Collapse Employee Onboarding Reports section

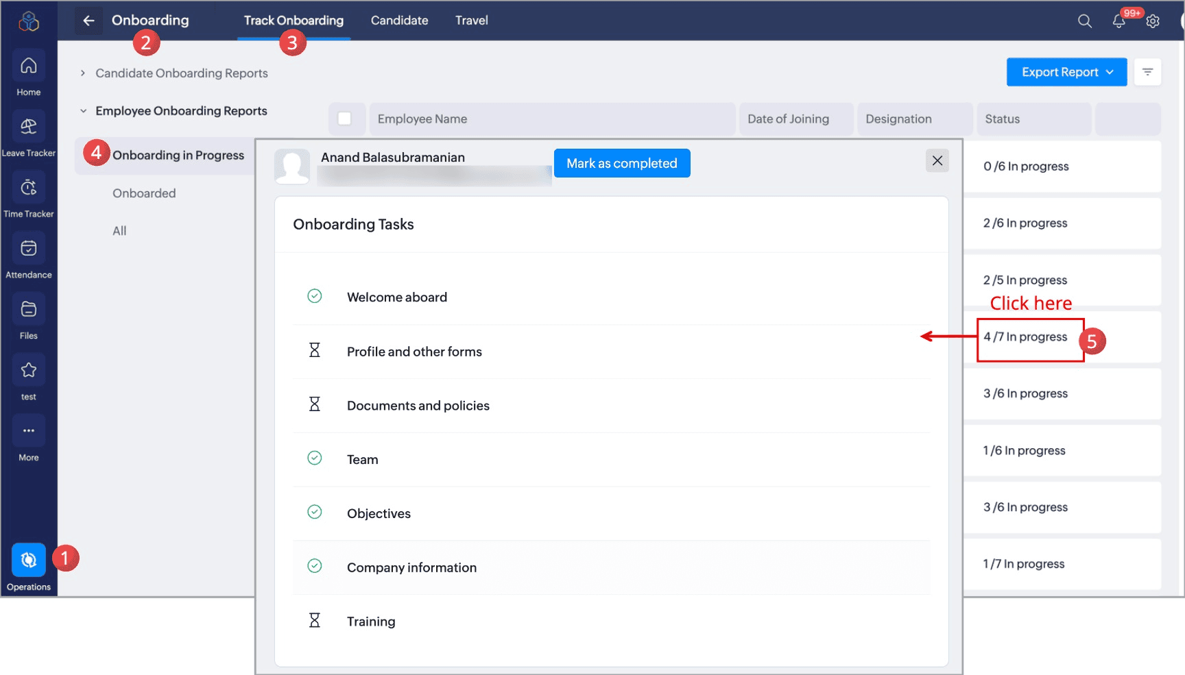pos(83,111)
